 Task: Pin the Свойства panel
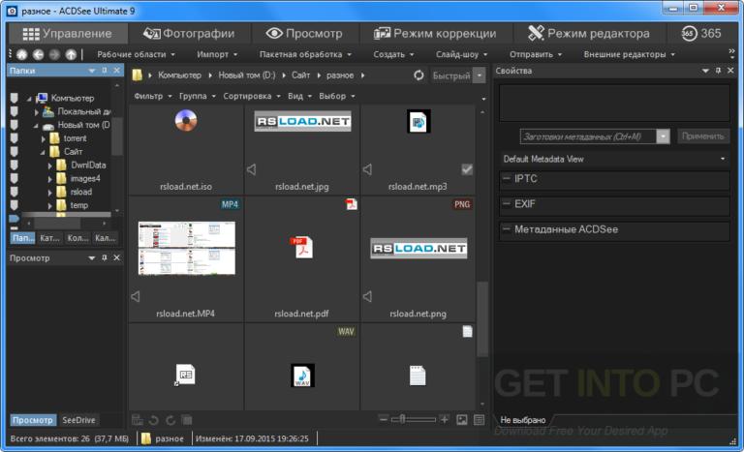(719, 71)
